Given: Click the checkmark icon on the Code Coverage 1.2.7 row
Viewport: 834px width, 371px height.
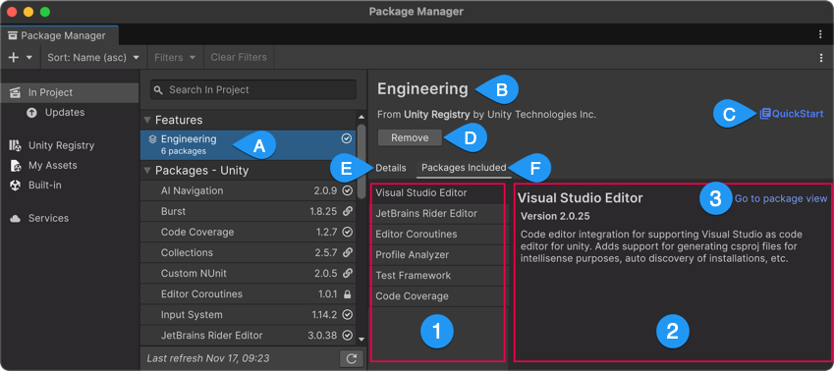Looking at the screenshot, I should (x=348, y=232).
